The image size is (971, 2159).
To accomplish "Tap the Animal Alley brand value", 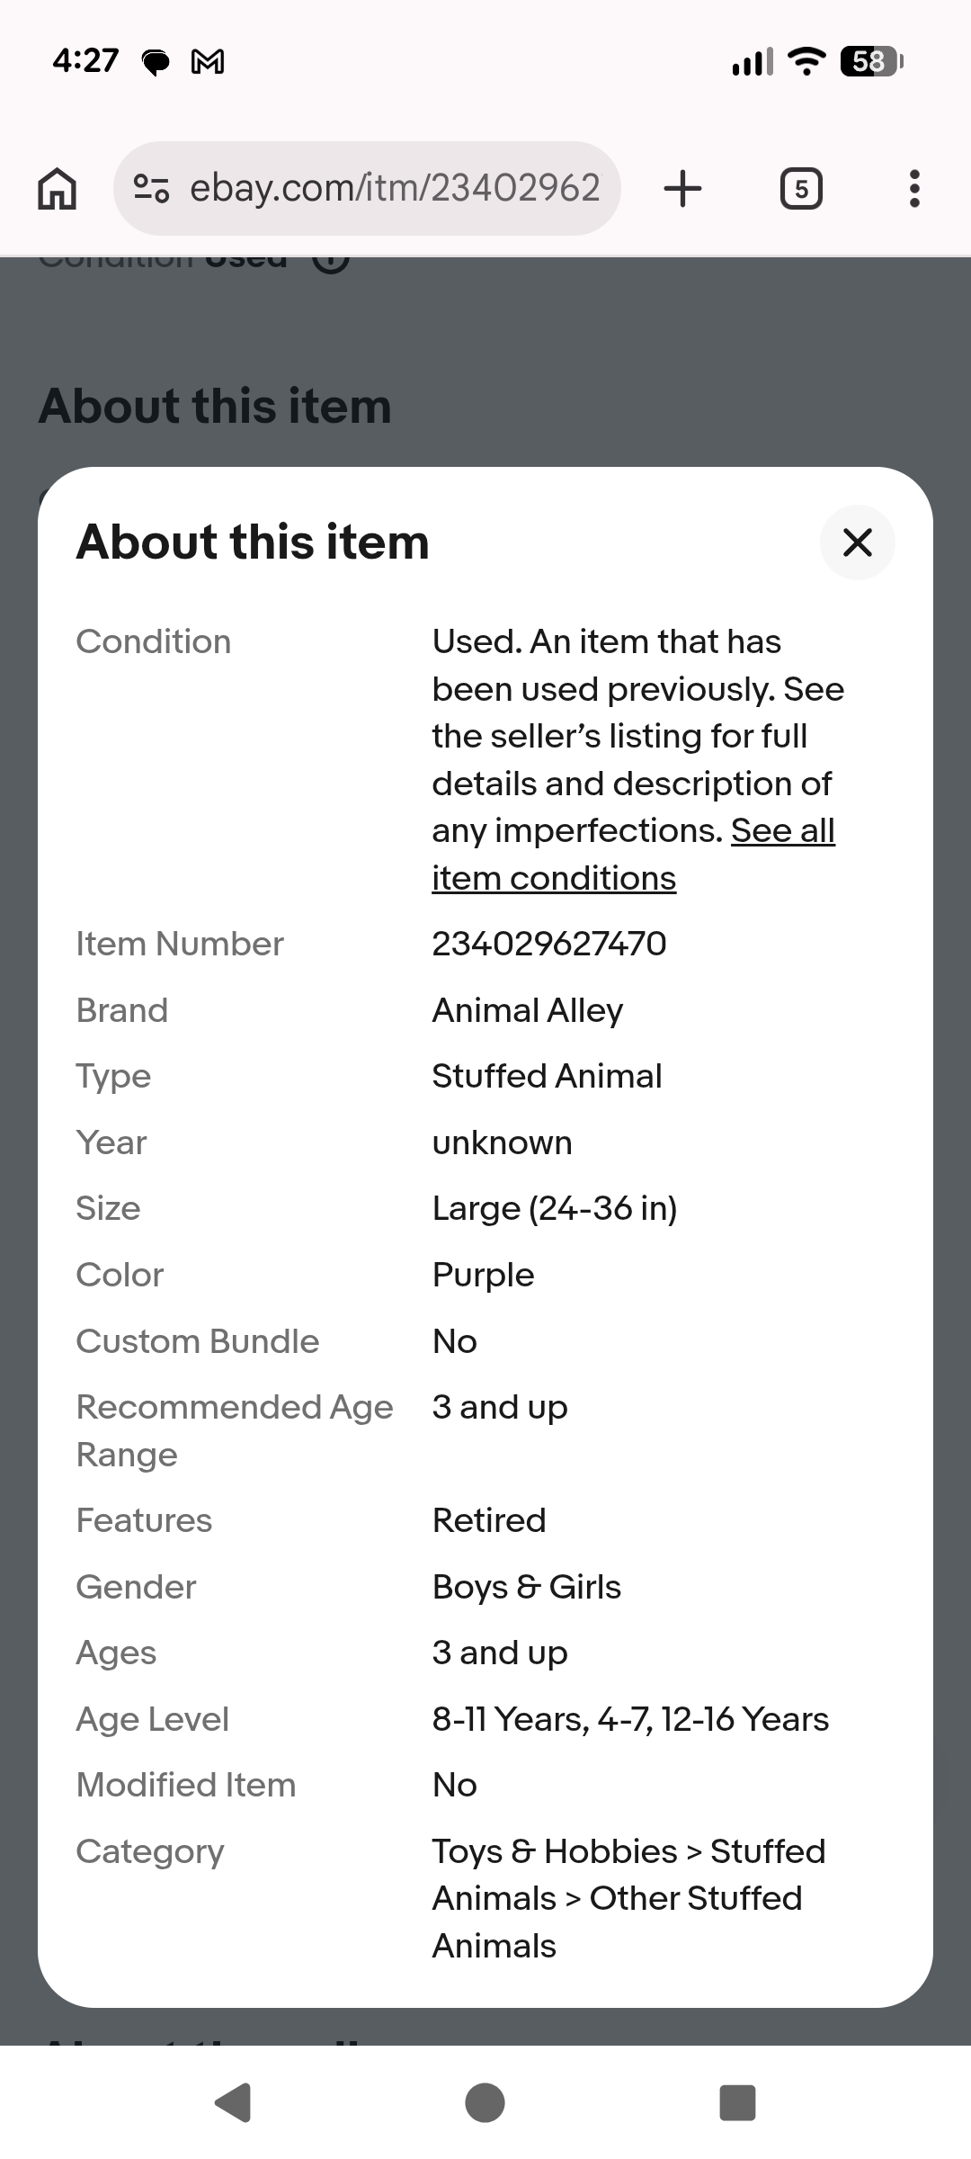I will [x=527, y=1010].
